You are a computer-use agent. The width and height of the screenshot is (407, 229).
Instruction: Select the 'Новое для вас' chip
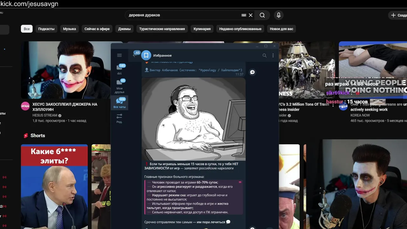[281, 29]
